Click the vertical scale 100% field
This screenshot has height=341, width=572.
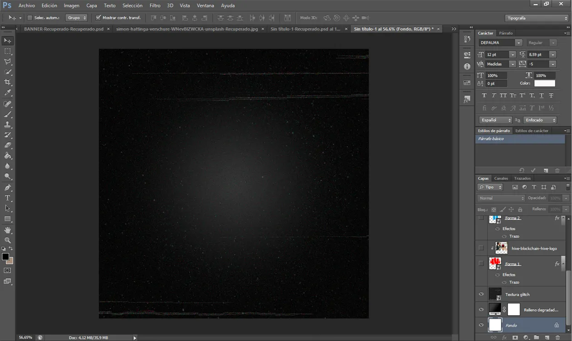point(497,75)
